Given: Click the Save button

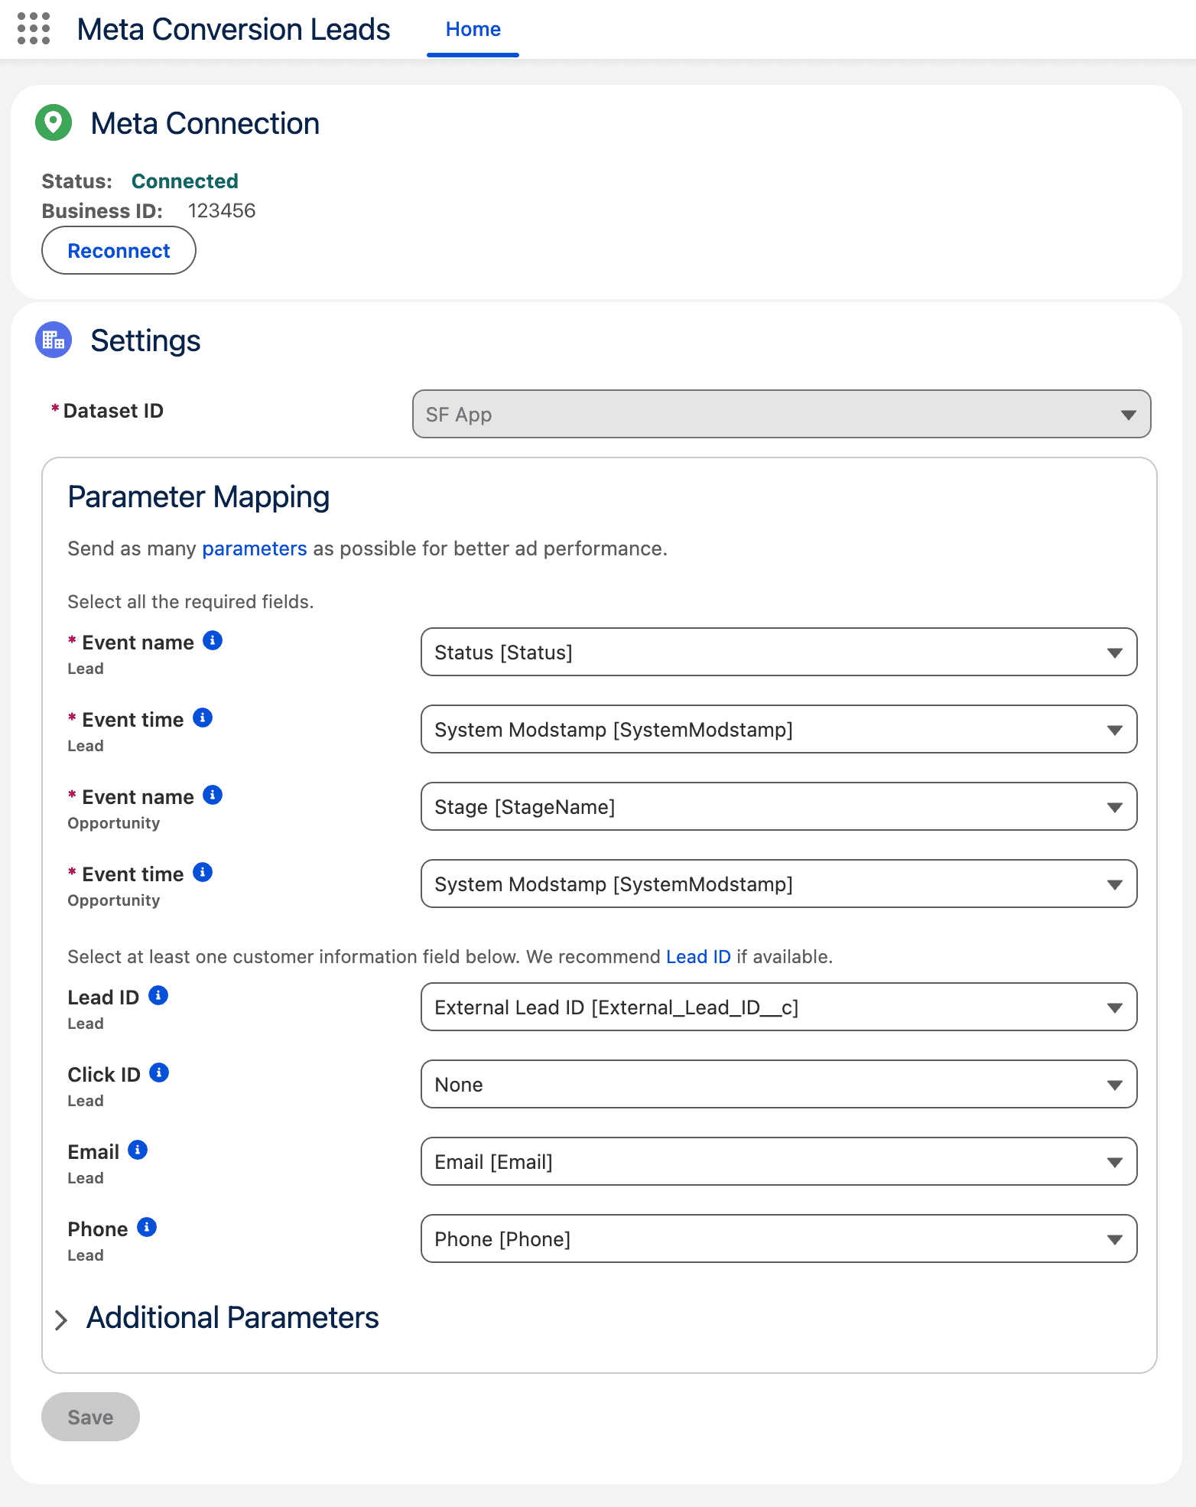Looking at the screenshot, I should [90, 1417].
